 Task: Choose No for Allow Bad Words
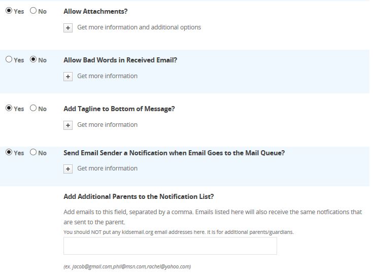point(33,59)
